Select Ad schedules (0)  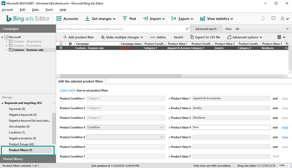pos(19,126)
